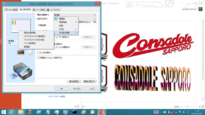Viewport: 205px width, 115px height.
Task: Open Internet Explorer from the taskbar
Action: (12, 112)
